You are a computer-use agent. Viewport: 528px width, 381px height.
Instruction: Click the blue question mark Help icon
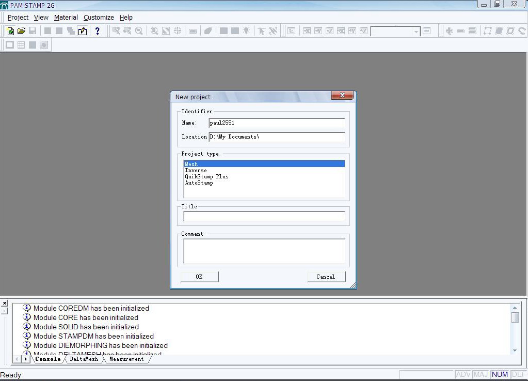pyautogui.click(x=98, y=31)
